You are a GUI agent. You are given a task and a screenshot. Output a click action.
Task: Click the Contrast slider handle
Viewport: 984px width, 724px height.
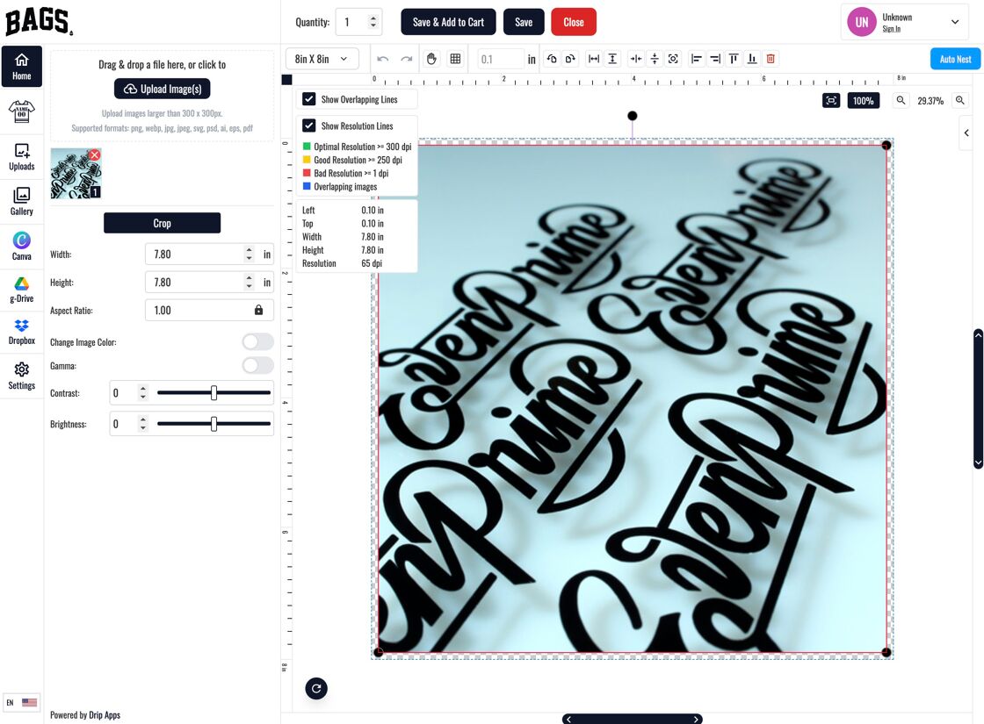point(214,393)
